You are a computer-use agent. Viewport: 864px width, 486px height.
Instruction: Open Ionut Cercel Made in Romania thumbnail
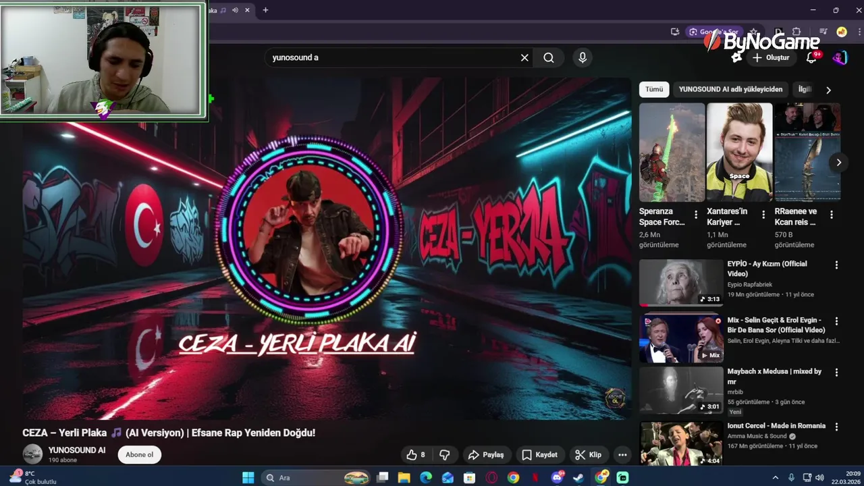click(681, 443)
